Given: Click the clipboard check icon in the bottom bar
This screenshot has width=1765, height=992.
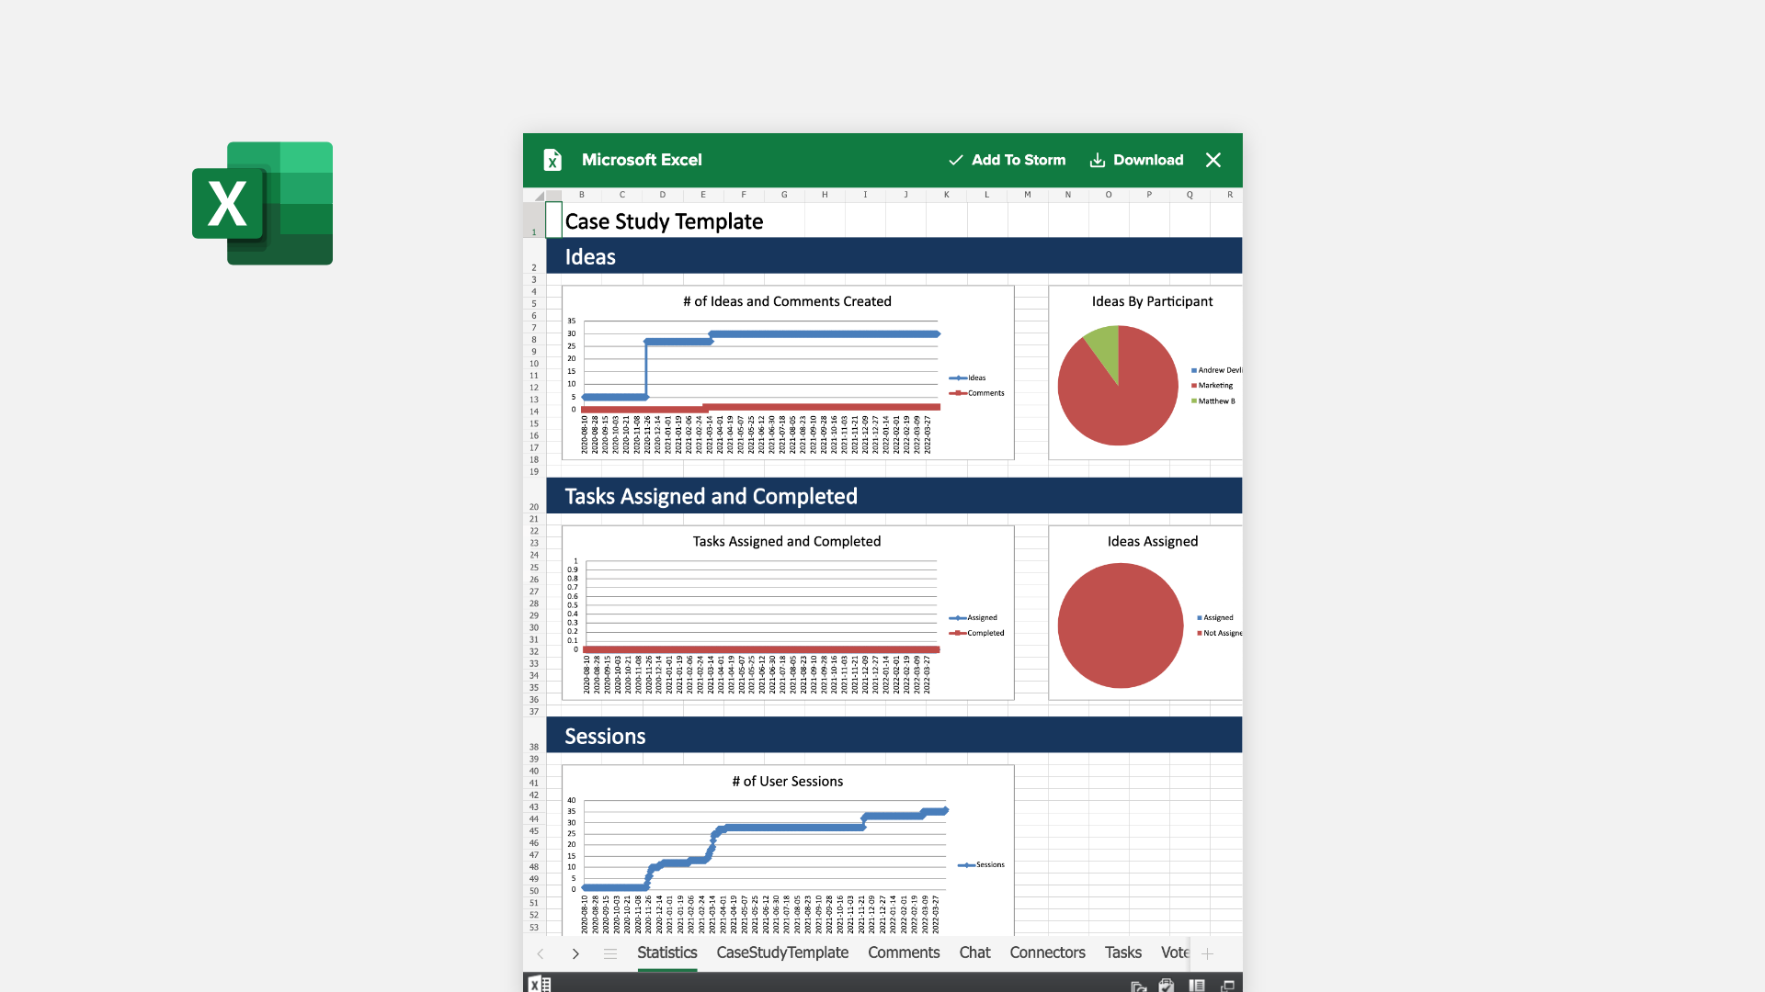Looking at the screenshot, I should (x=1167, y=986).
